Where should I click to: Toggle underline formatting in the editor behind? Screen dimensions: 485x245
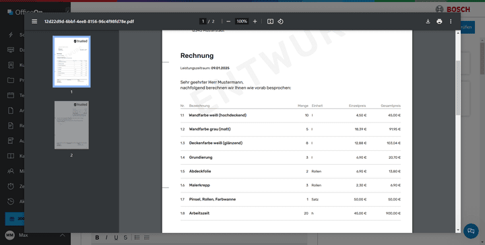click(116, 238)
